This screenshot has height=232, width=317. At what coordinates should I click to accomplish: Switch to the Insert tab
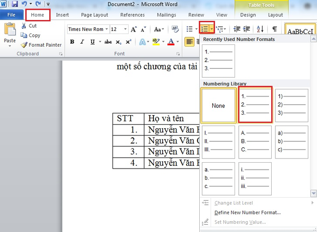pos(62,15)
